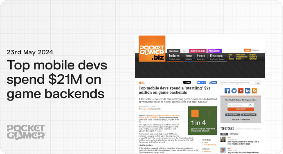Switch to Top Stories News tab
The width and height of the screenshot is (283, 154).
pyautogui.click(x=224, y=134)
